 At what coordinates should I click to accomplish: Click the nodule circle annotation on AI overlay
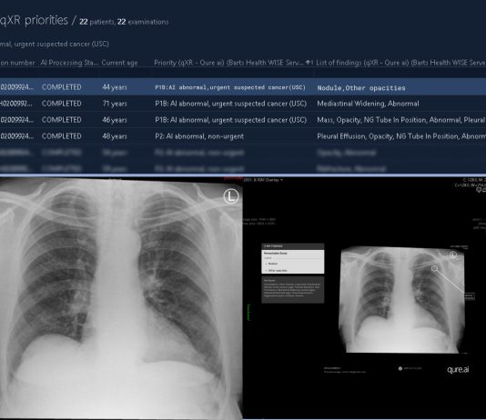434,269
